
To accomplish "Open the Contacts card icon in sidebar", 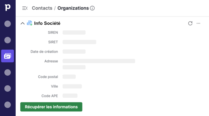I will [x=8, y=56].
